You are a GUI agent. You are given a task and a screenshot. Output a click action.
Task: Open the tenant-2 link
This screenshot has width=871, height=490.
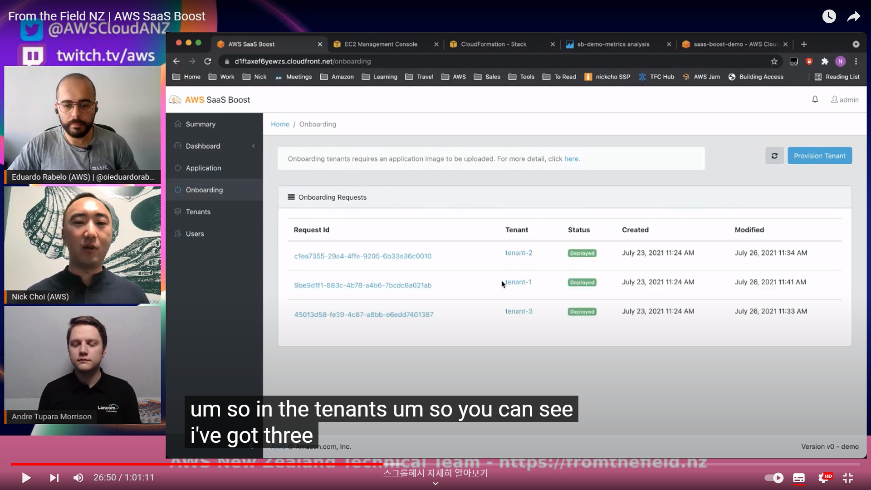(x=519, y=253)
